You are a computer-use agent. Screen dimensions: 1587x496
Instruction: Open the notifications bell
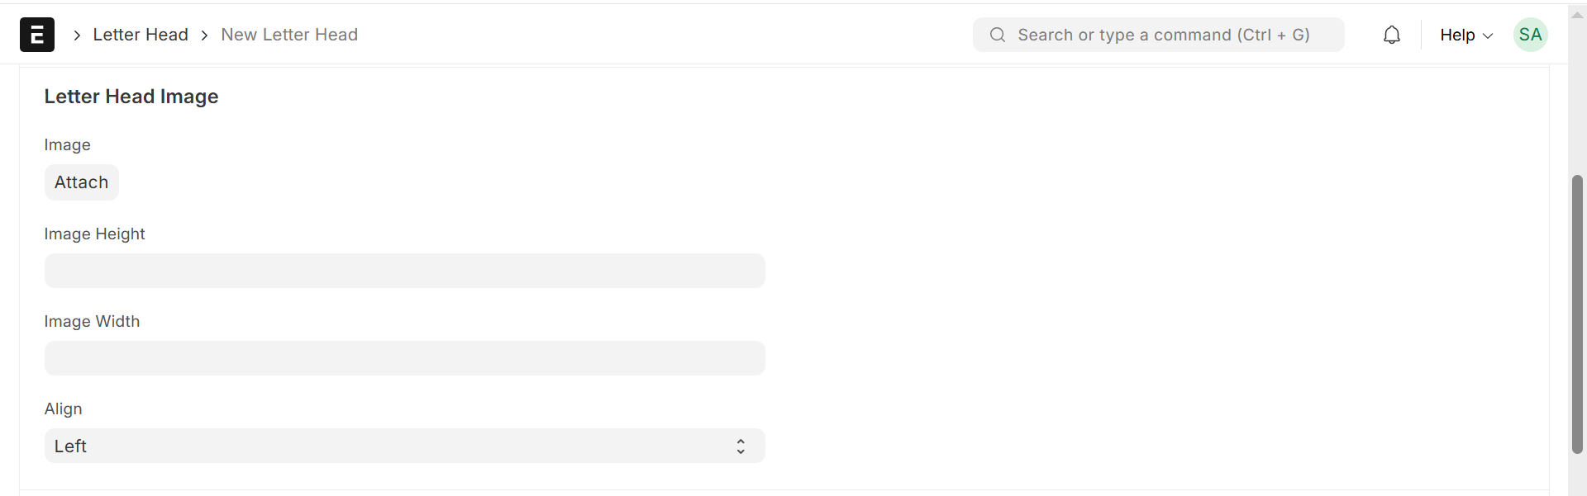pos(1392,35)
